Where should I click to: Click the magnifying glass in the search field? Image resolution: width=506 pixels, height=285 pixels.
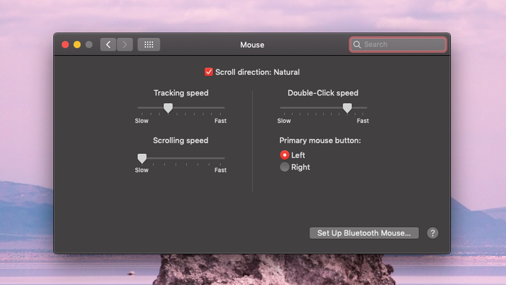(357, 44)
